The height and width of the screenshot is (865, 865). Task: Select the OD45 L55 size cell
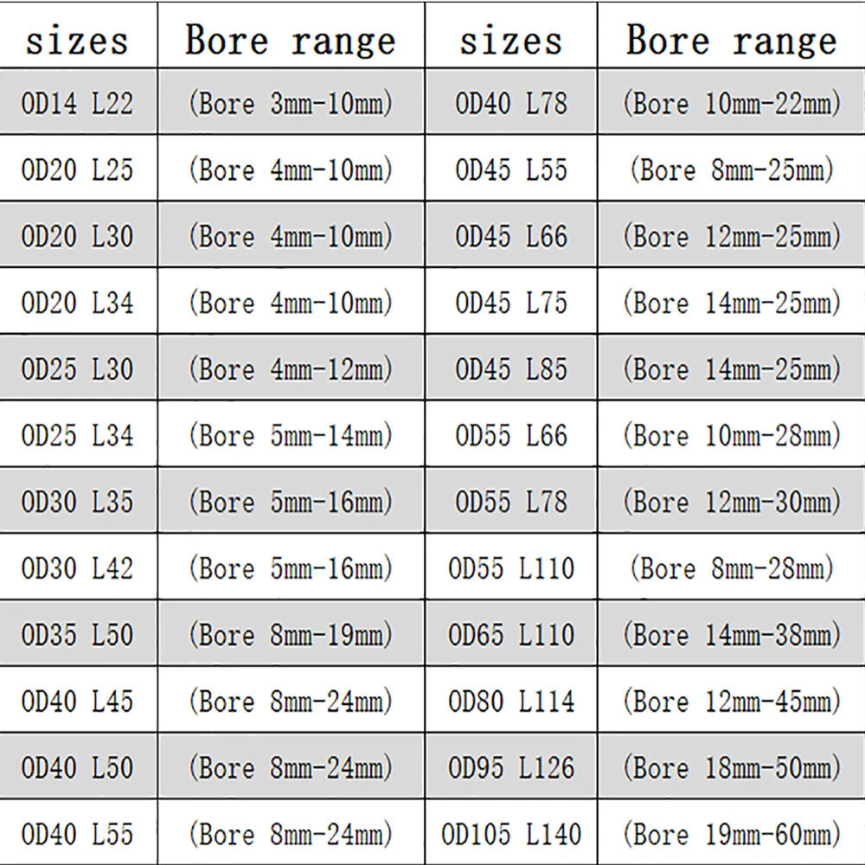point(511,169)
